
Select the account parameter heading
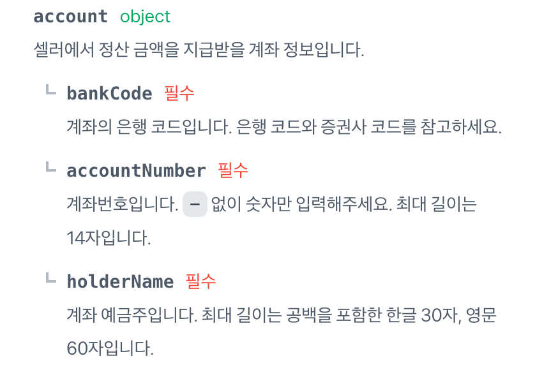pos(70,17)
